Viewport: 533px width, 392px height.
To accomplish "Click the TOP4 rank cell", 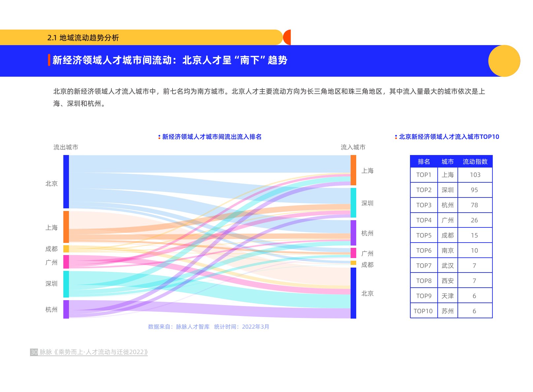I will [x=424, y=220].
